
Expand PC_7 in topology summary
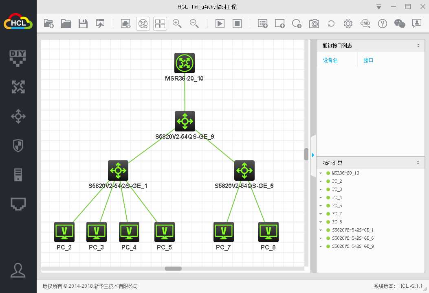[321, 214]
